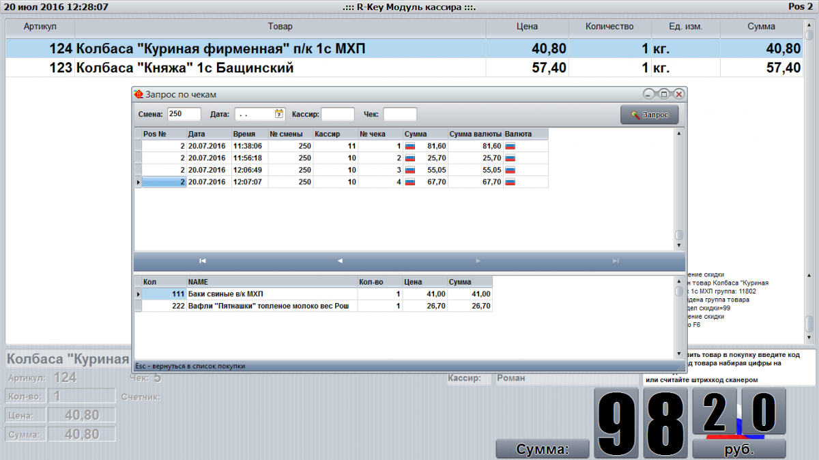Focus the Кассир filter field
Image resolution: width=819 pixels, height=460 pixels.
[x=338, y=114]
